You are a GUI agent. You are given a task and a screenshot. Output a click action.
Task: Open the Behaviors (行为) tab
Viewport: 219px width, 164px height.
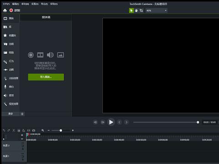coord(10,61)
